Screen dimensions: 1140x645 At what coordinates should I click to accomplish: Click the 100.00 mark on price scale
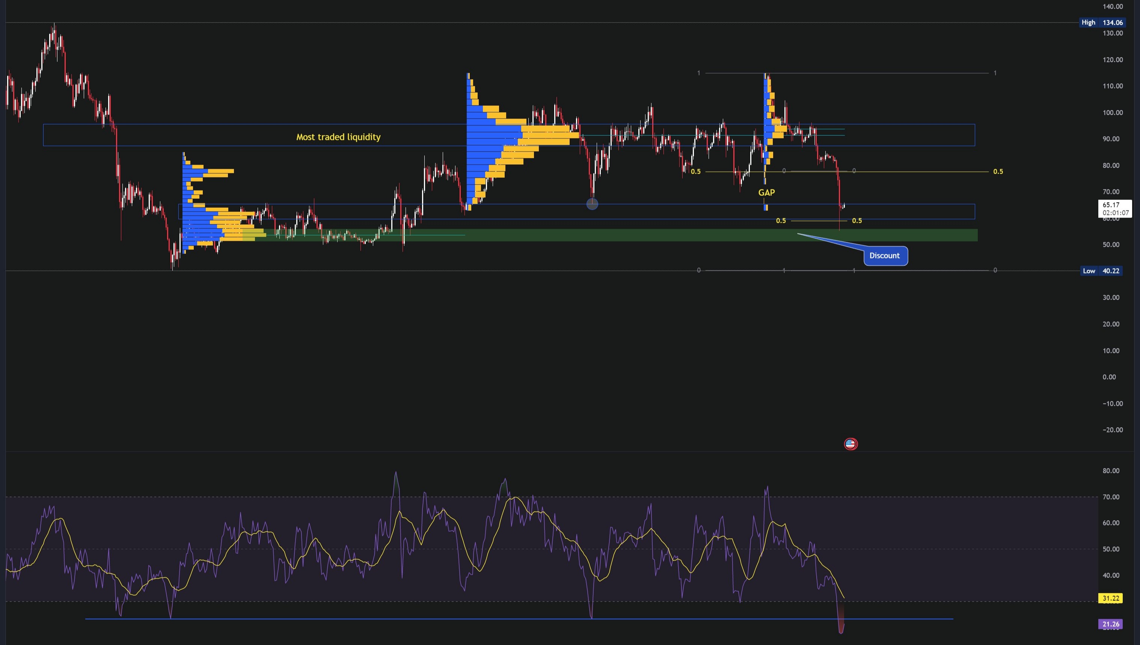click(x=1112, y=112)
